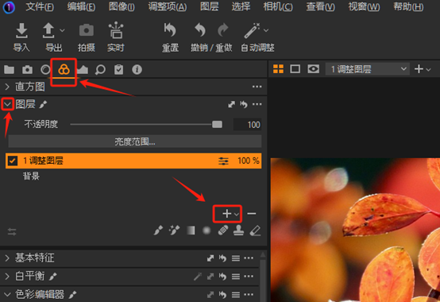
Task: Switch to the clipboard adjustments tool tab
Action: click(118, 69)
